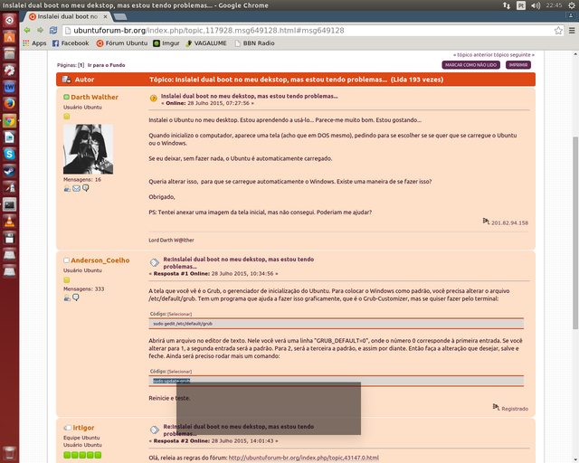Select code for sudo update-grub command

[179, 372]
